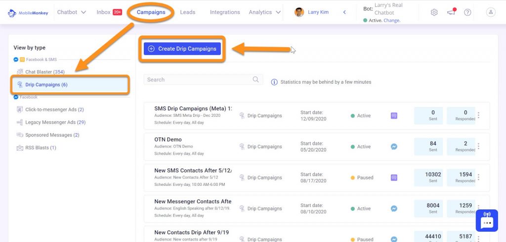Open options menu for New SMS Contacts row
506x242 pixels.
(478, 177)
